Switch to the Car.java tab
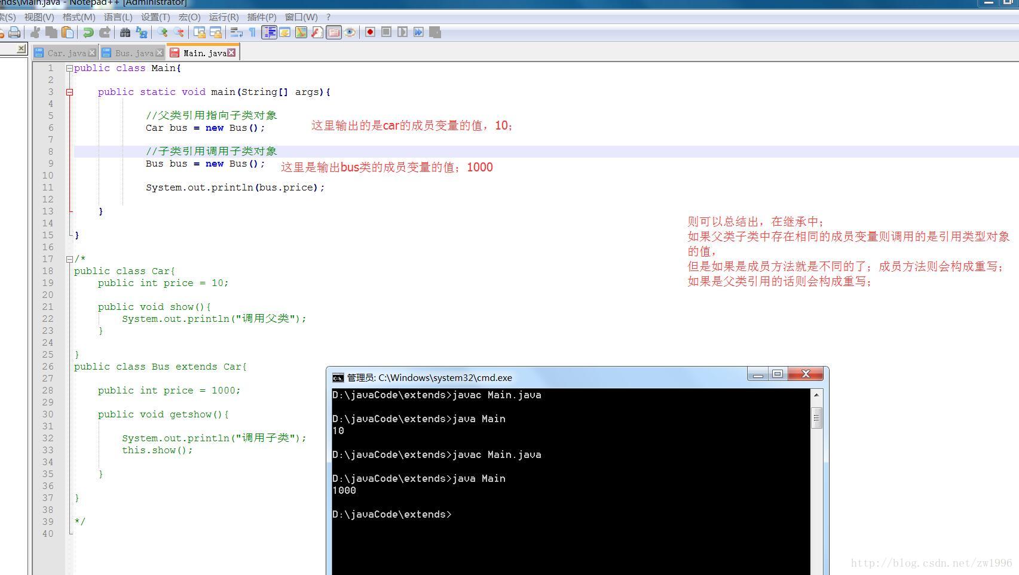1019x575 pixels. (x=66, y=53)
